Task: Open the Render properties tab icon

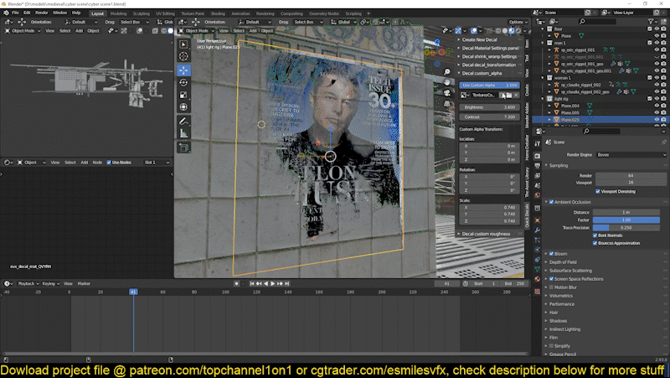Action: click(537, 156)
